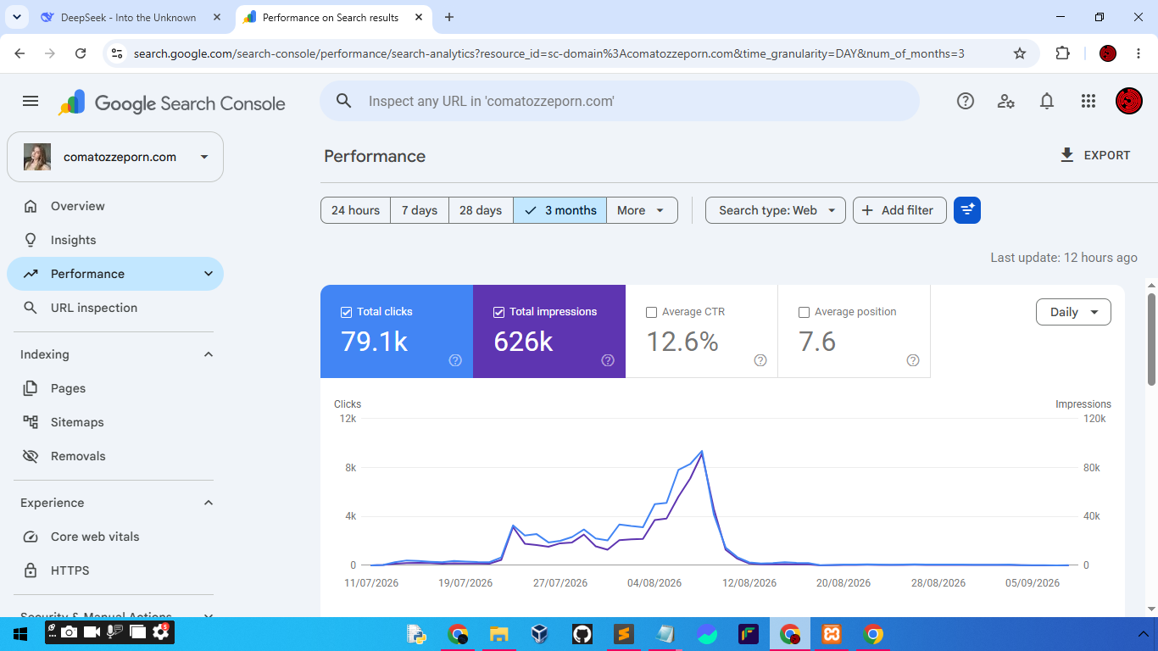Viewport: 1158px width, 651px height.
Task: Open the hamburger main menu
Action: [x=31, y=102]
